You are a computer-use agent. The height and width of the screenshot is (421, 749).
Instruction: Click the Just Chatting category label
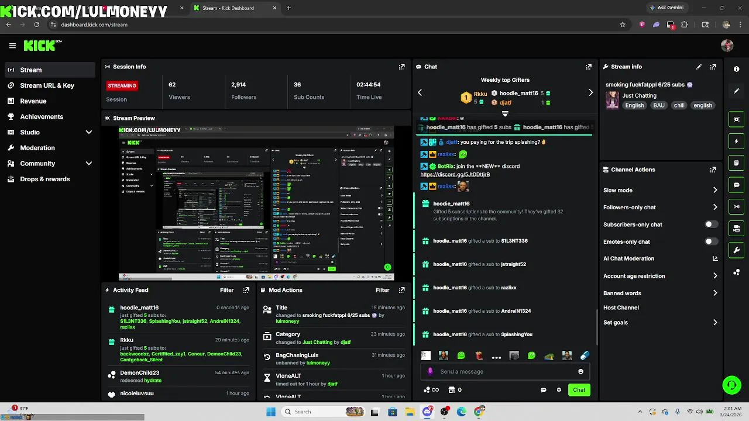[639, 95]
